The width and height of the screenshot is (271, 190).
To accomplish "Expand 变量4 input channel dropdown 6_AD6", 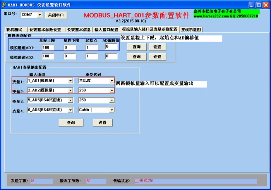I will point(70,110).
